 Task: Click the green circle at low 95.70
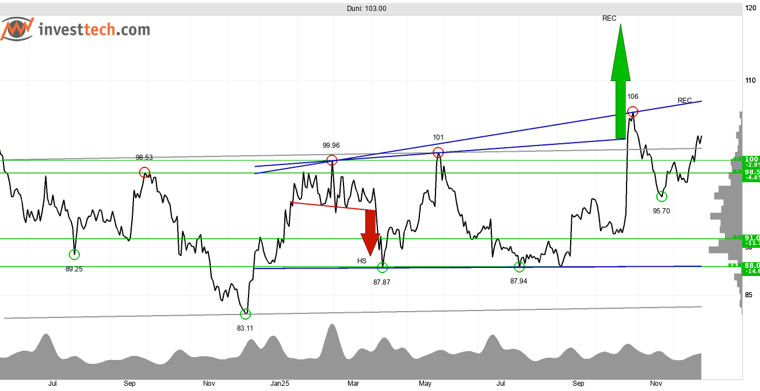tap(662, 197)
